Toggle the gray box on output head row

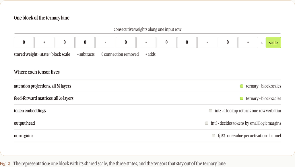[x=207, y=123]
